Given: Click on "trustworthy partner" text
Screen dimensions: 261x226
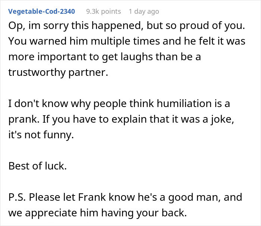Looking at the screenshot, I should coord(58,73).
